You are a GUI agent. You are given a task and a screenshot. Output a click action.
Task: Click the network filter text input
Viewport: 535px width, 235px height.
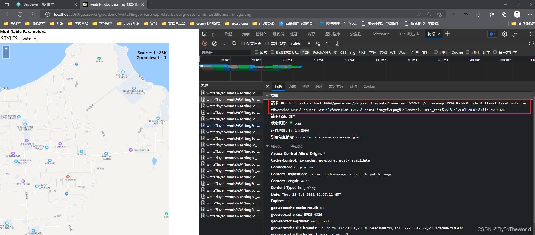coord(225,52)
